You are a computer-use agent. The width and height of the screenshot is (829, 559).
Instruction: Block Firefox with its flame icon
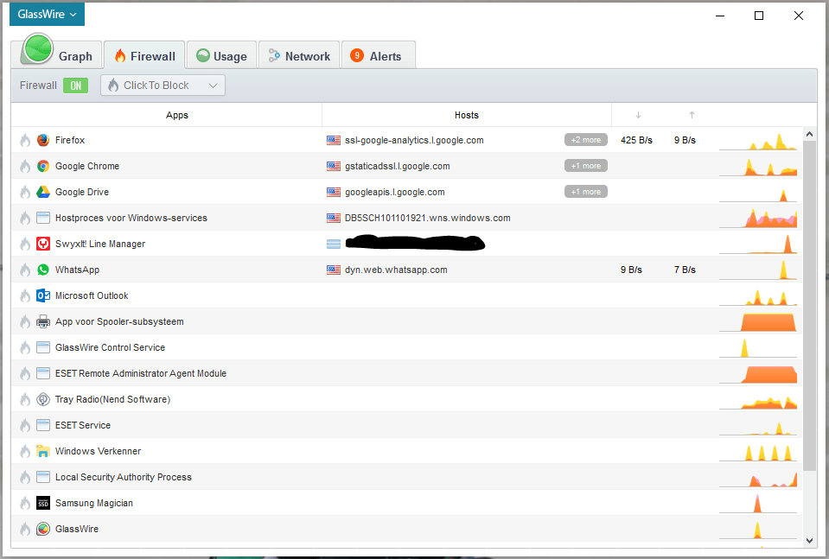pos(25,140)
